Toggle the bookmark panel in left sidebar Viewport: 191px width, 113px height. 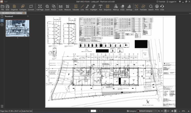[2, 16]
